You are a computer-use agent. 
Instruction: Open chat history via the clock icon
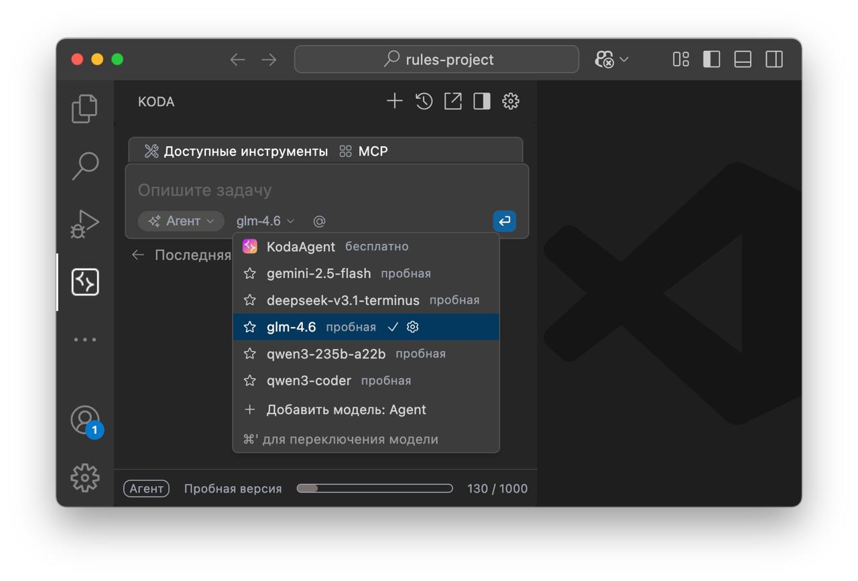point(423,101)
